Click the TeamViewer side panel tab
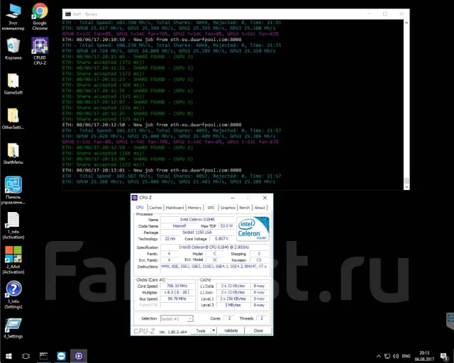 pyautogui.click(x=450, y=320)
